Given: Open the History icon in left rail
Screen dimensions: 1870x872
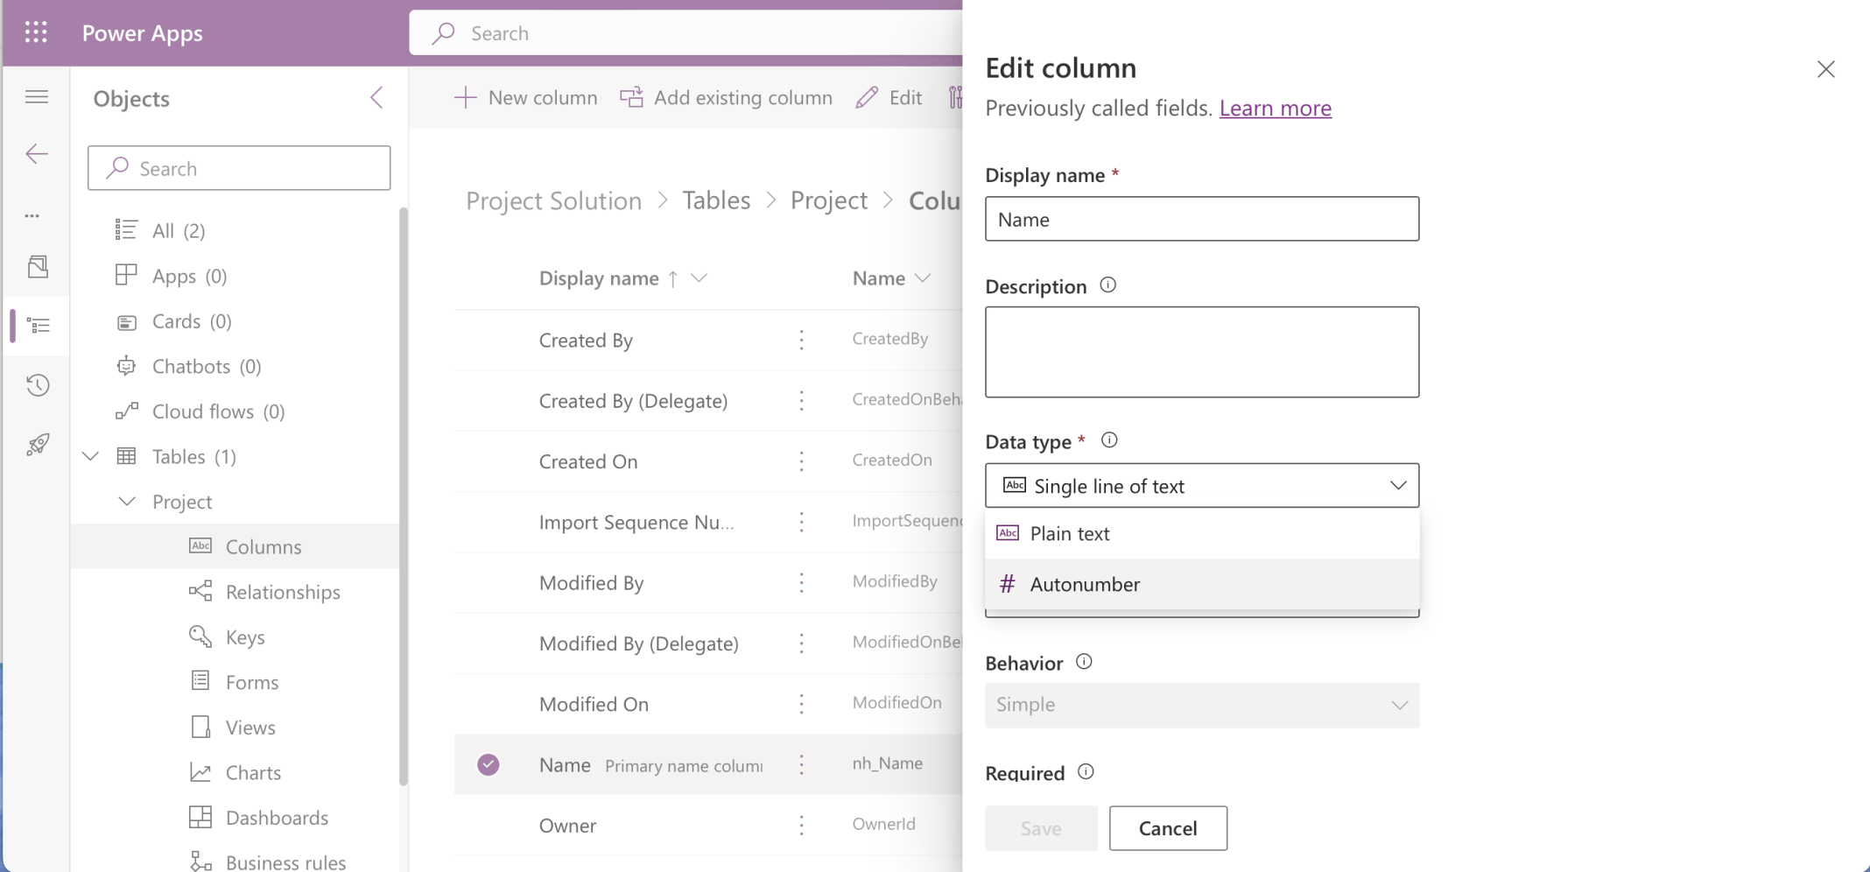Looking at the screenshot, I should pos(37,385).
